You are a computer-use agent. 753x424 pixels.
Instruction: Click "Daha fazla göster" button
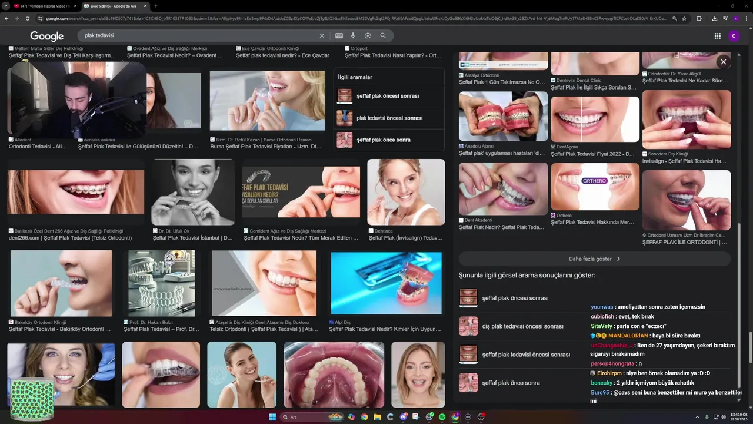[595, 259]
